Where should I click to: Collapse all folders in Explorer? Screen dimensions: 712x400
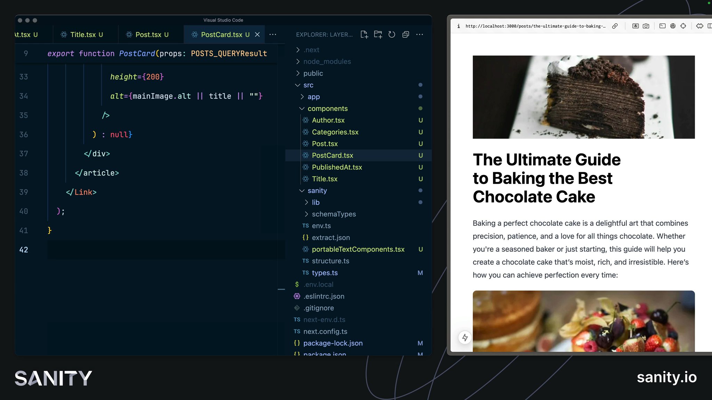[x=405, y=34]
